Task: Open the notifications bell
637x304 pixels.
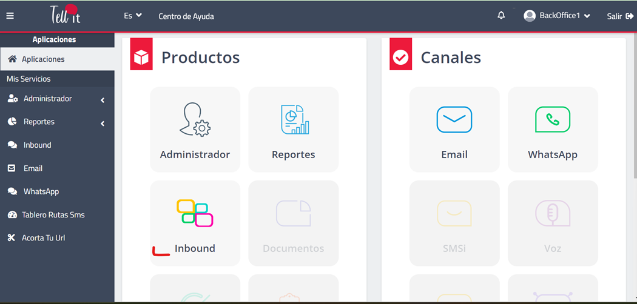Action: point(501,15)
